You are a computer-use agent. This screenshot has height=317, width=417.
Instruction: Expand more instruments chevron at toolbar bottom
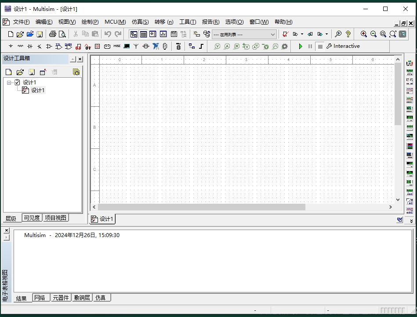(x=411, y=221)
